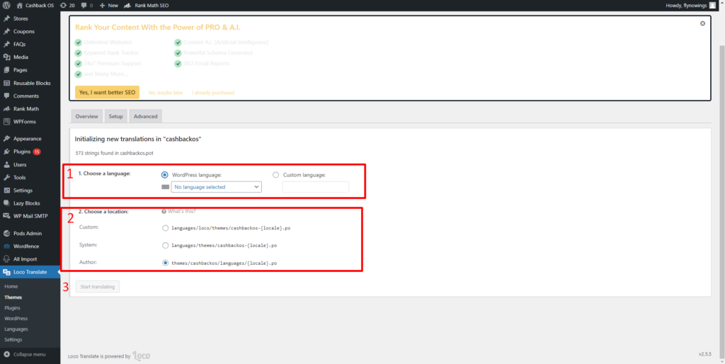Image resolution: width=725 pixels, height=364 pixels.
Task: Switch to the Setup tab
Action: [115, 117]
